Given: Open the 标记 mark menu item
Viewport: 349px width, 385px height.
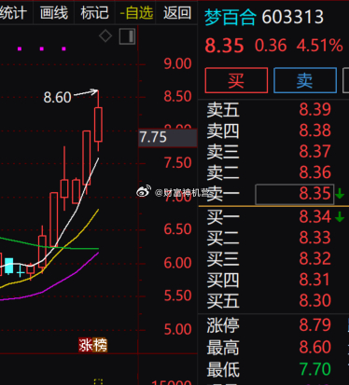Looking at the screenshot, I should (x=94, y=13).
